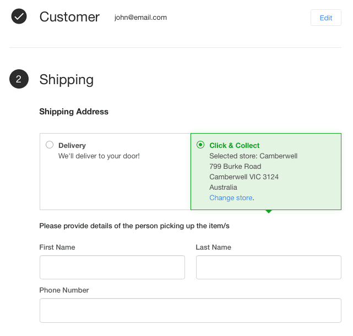Click the Customer section heading
Viewport: 353px width, 336px height.
69,17
